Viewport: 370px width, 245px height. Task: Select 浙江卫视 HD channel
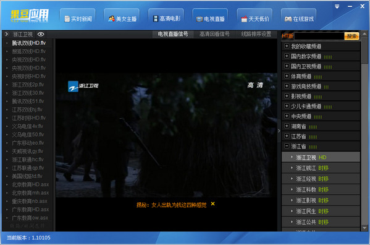click(321, 157)
